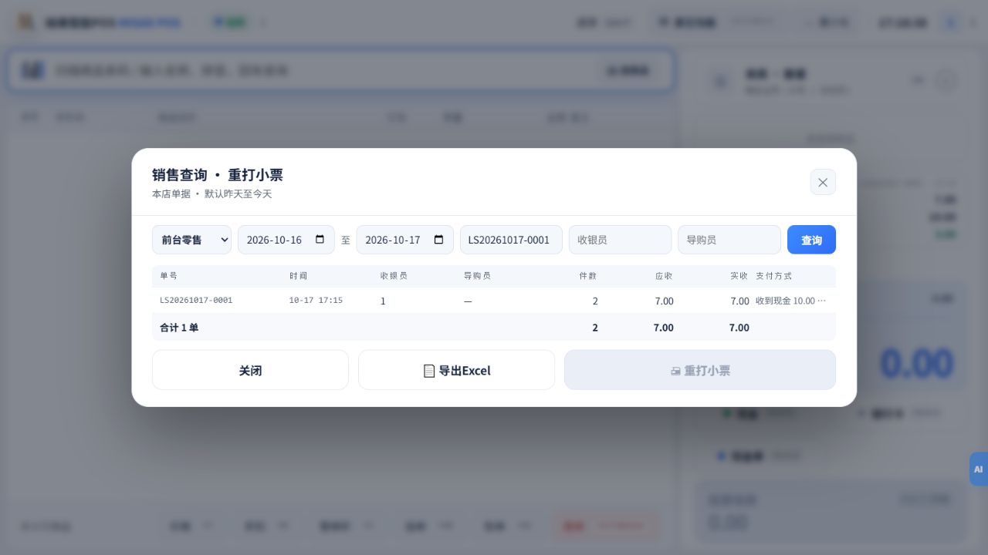
Task: Close the 销售查询 dialog with the X icon
Action: pos(823,182)
